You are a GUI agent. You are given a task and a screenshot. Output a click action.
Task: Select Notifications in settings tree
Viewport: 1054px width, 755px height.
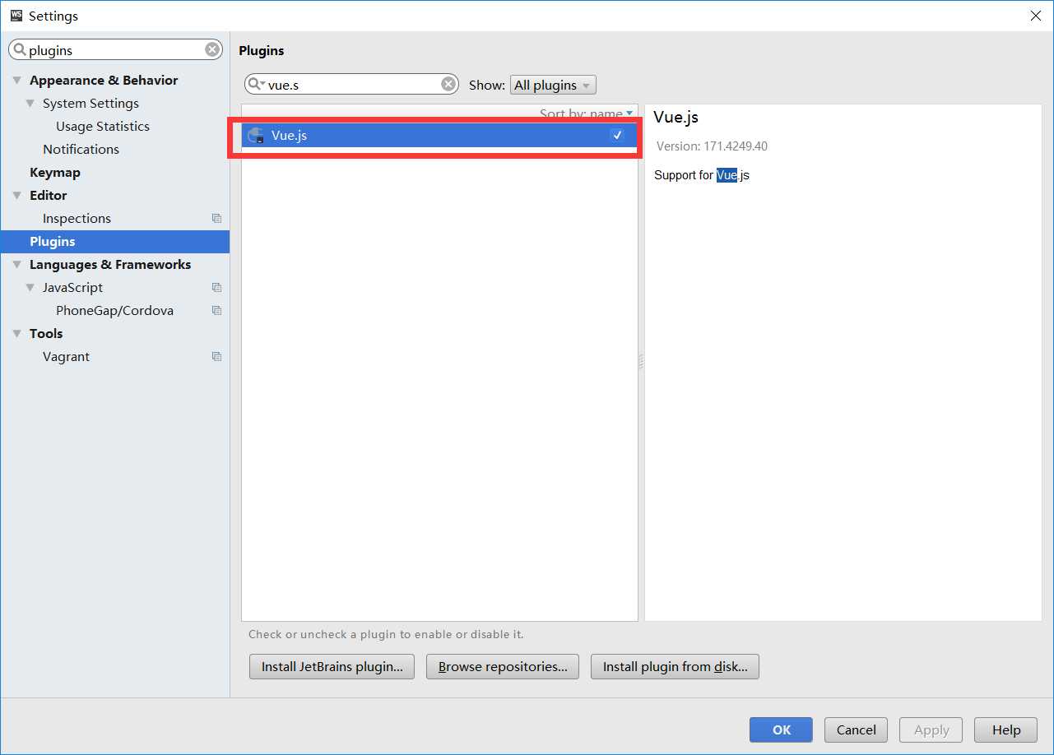tap(81, 150)
